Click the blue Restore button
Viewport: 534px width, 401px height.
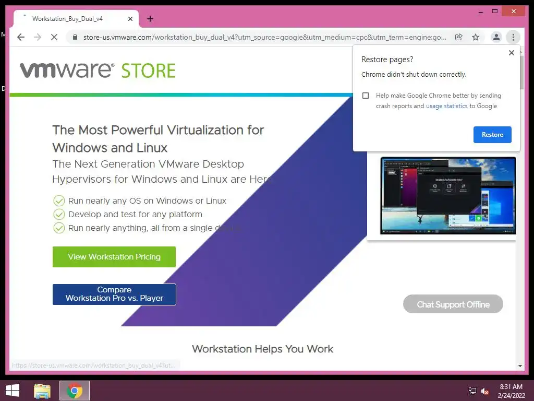click(492, 135)
